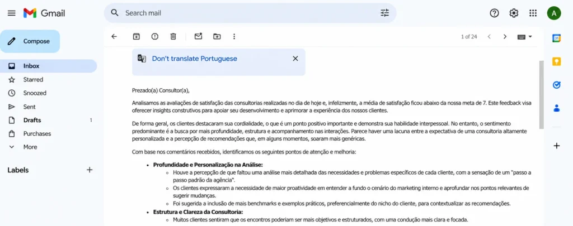This screenshot has width=573, height=226.
Task: Click the Compose button
Action: [30, 41]
